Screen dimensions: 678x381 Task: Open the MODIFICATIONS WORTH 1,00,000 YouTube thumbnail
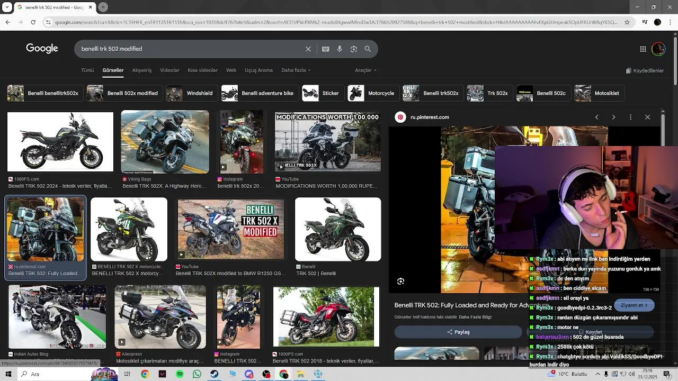[327, 142]
